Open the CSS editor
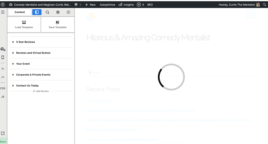The image size is (268, 144). 3,88
